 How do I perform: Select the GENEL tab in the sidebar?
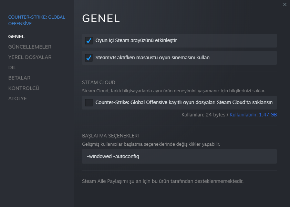pos(17,37)
